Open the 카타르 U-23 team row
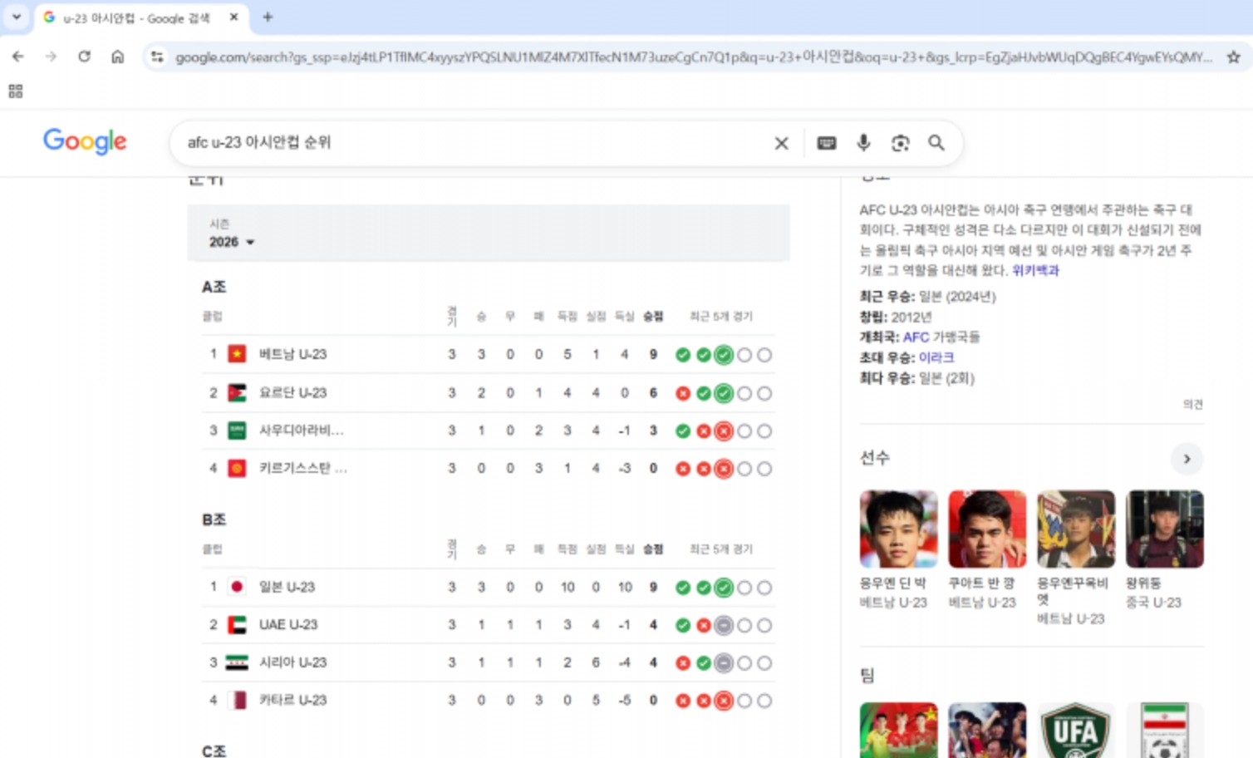This screenshot has width=1253, height=758. tap(488, 700)
